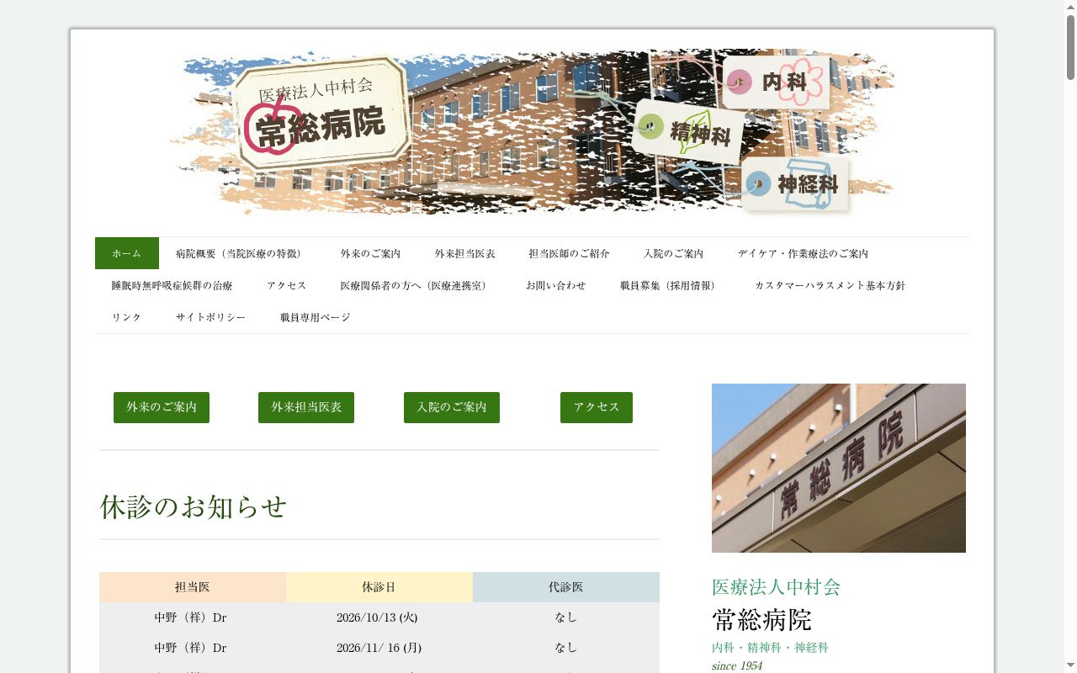Open 職員募集（採用情報） menu item
The height and width of the screenshot is (673, 1077).
(671, 285)
